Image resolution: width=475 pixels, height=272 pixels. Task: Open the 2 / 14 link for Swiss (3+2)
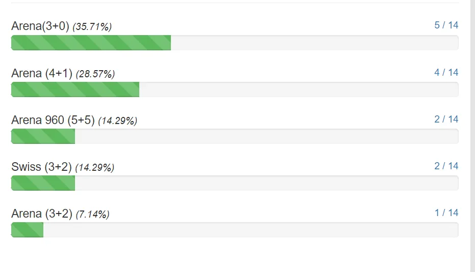pyautogui.click(x=446, y=166)
